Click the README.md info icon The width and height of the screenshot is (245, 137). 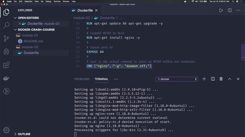click(20, 41)
